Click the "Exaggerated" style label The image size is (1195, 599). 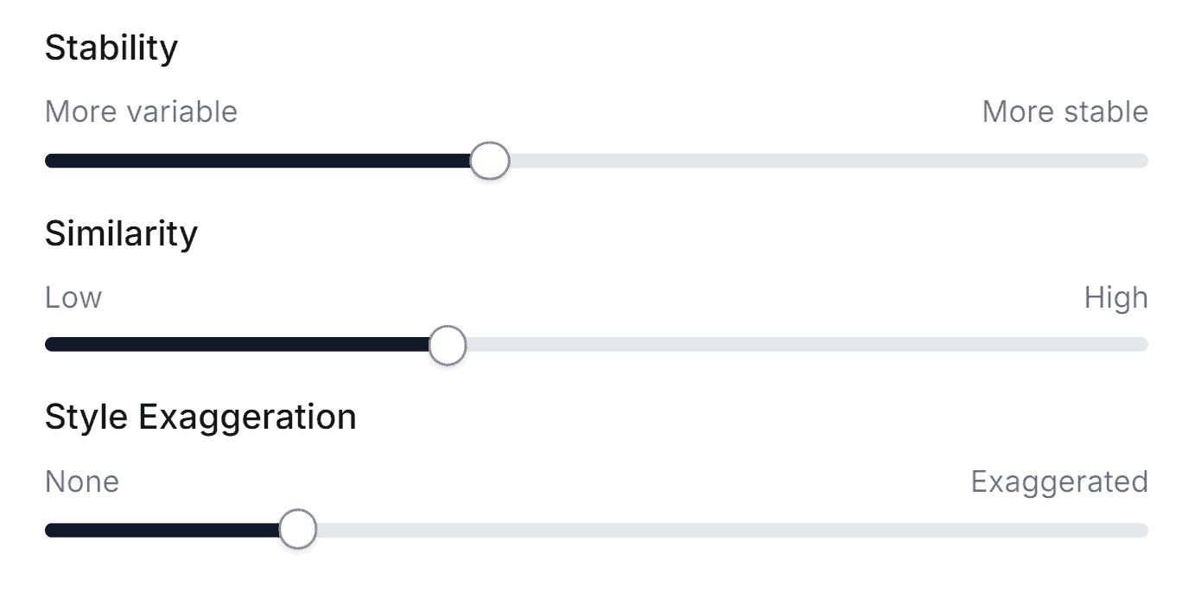[1059, 481]
